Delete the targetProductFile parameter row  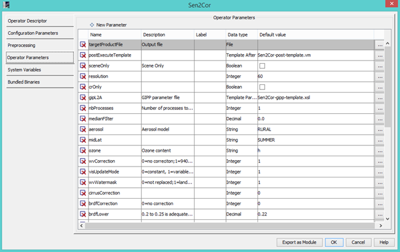click(83, 44)
